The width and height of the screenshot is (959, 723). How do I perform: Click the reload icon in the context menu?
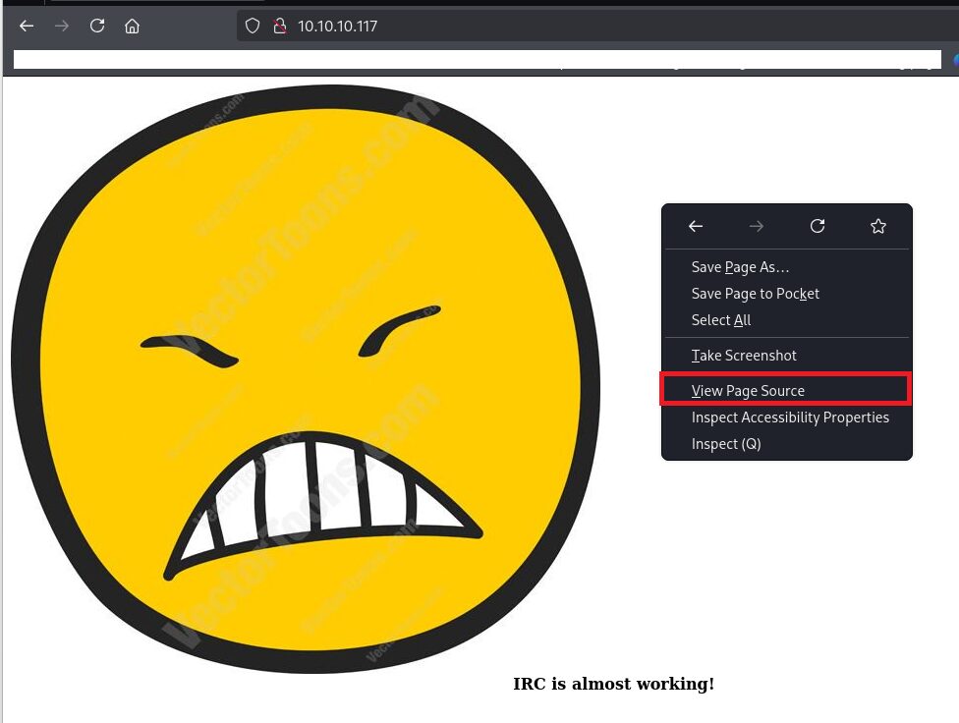click(818, 227)
